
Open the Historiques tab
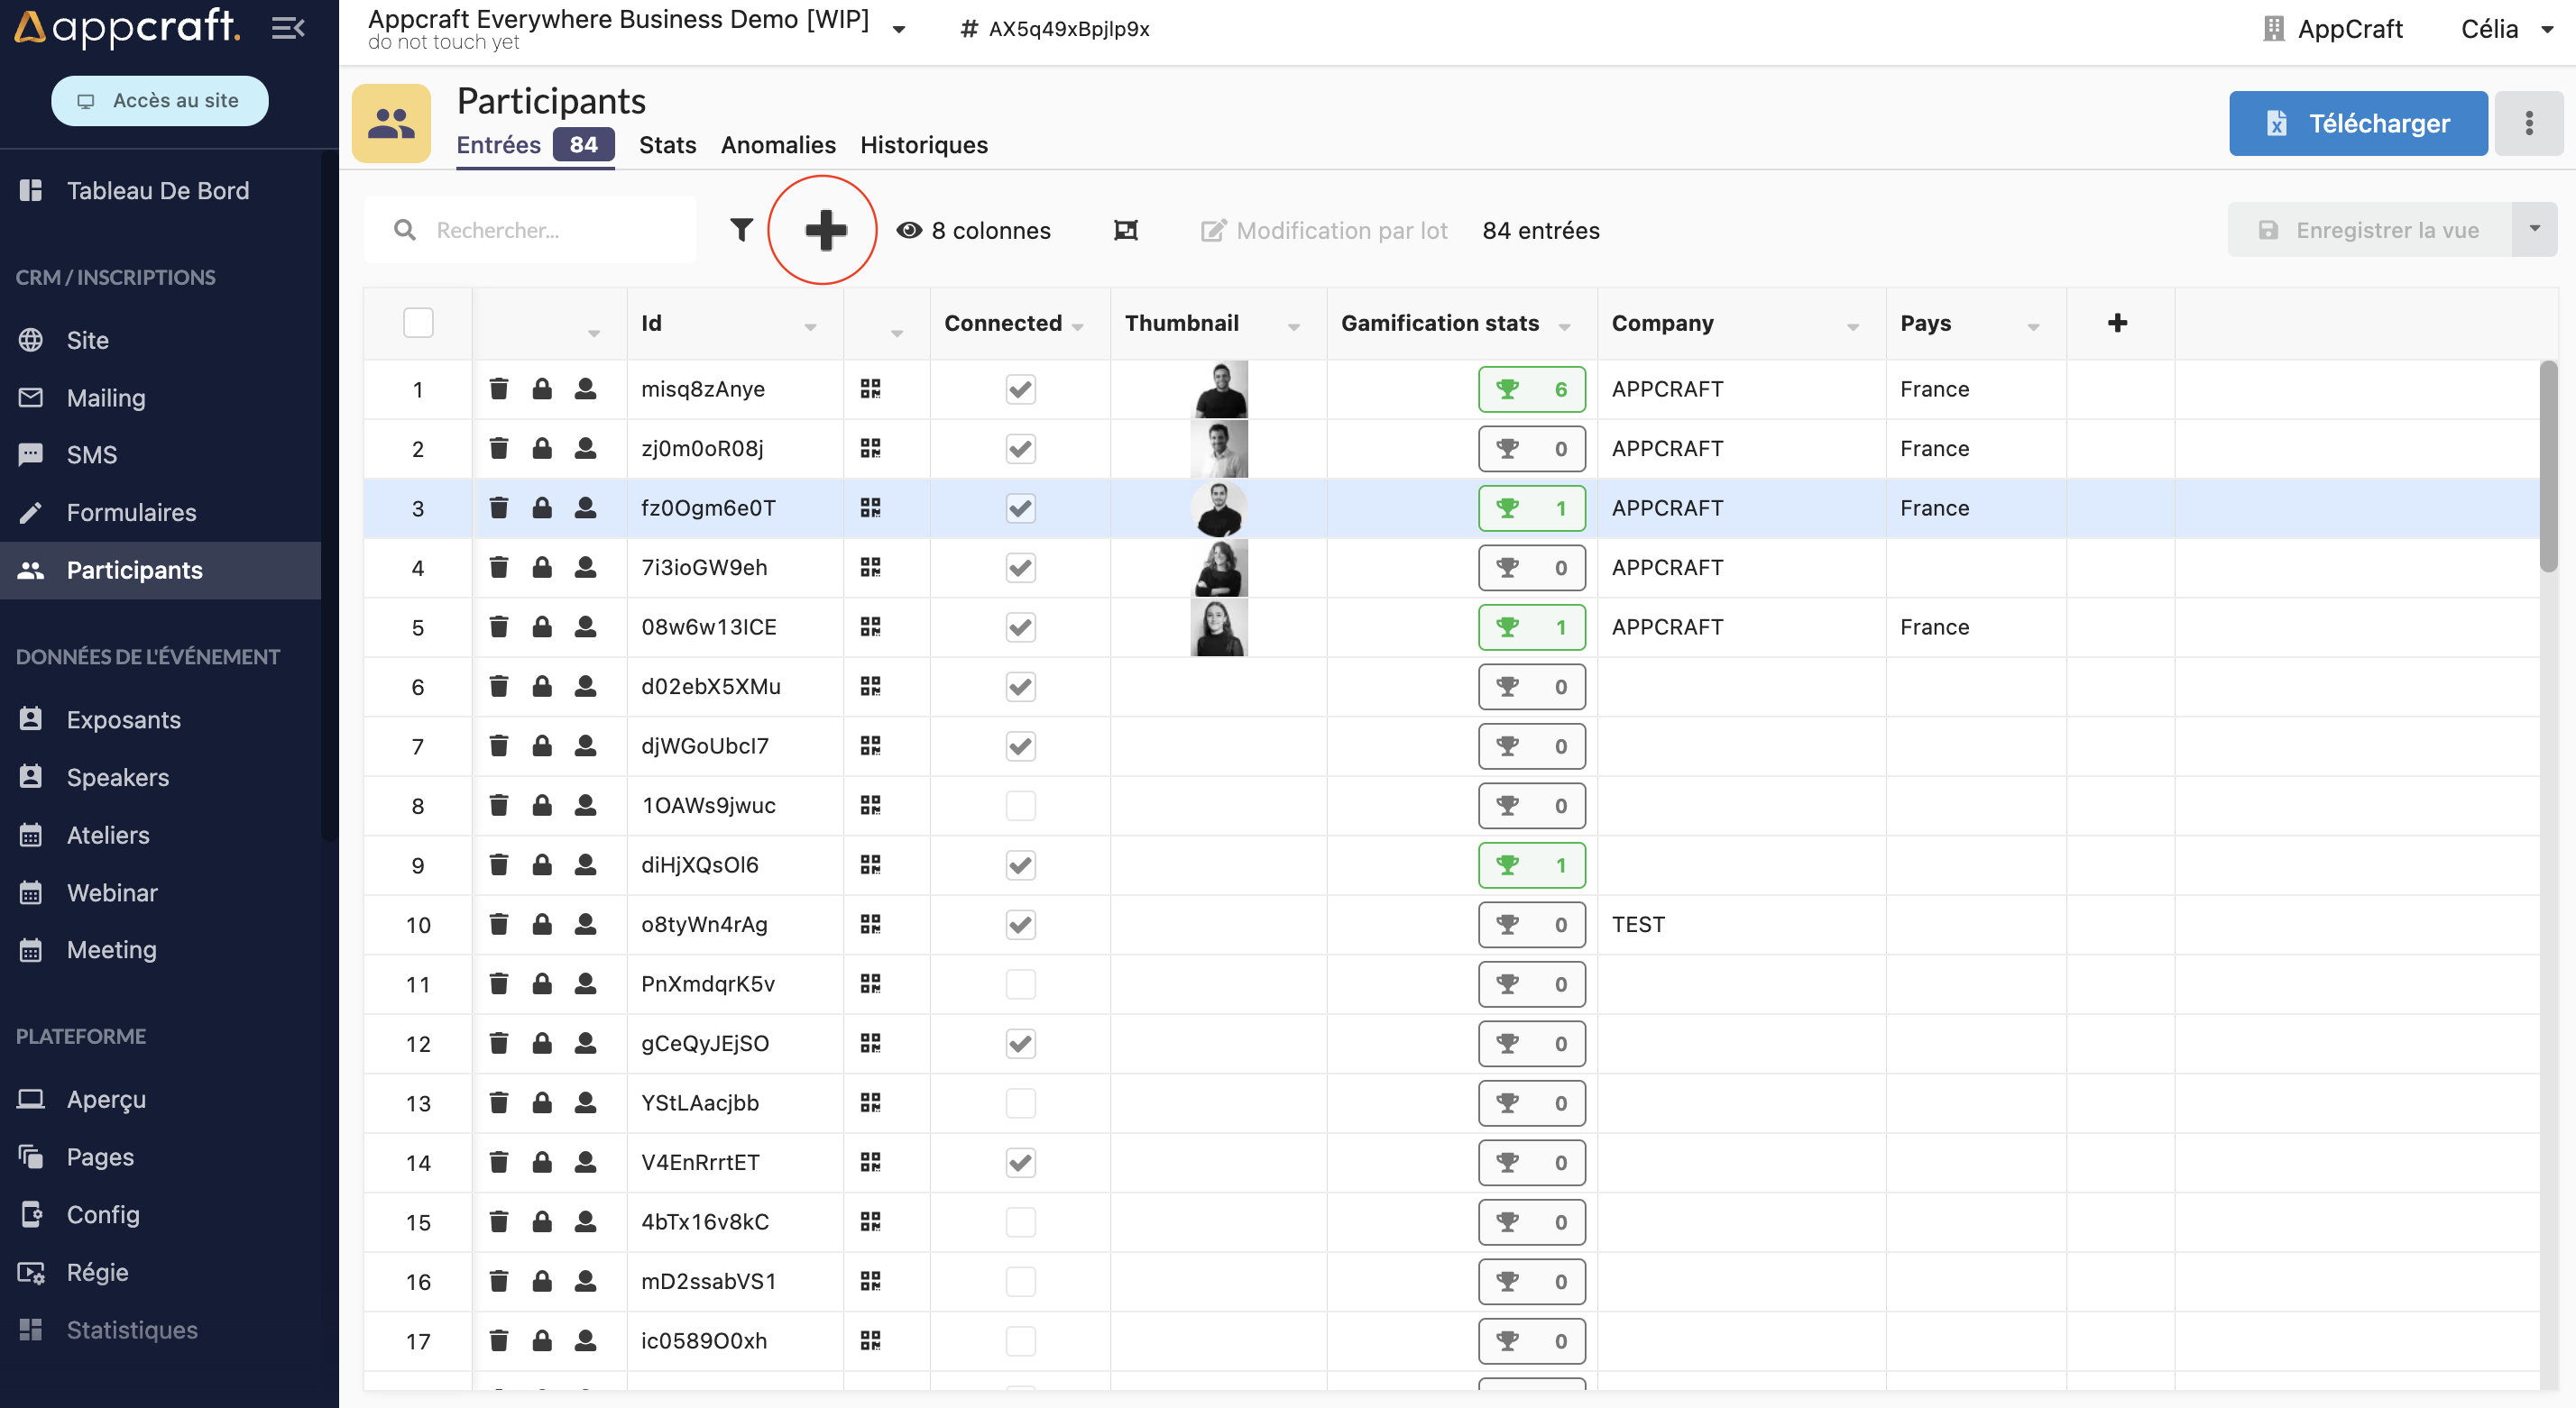(x=923, y=145)
